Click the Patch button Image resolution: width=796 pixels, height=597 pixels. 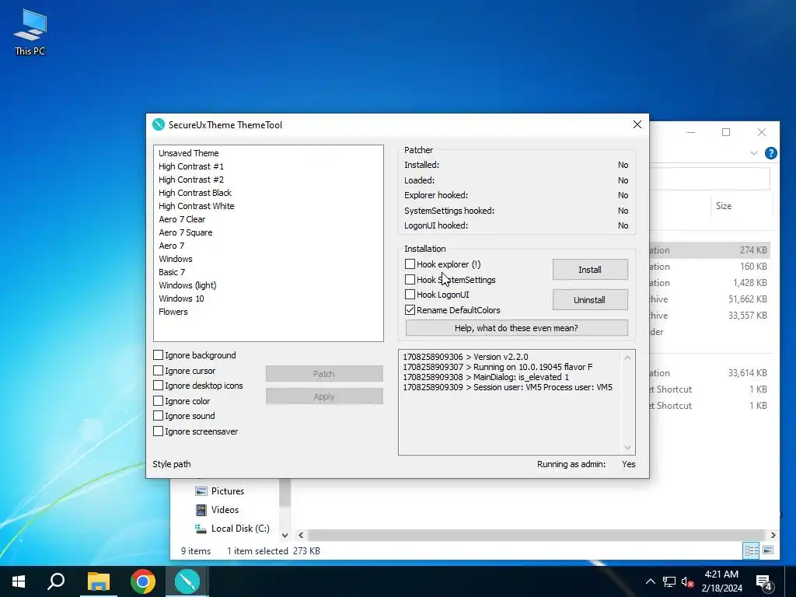324,374
